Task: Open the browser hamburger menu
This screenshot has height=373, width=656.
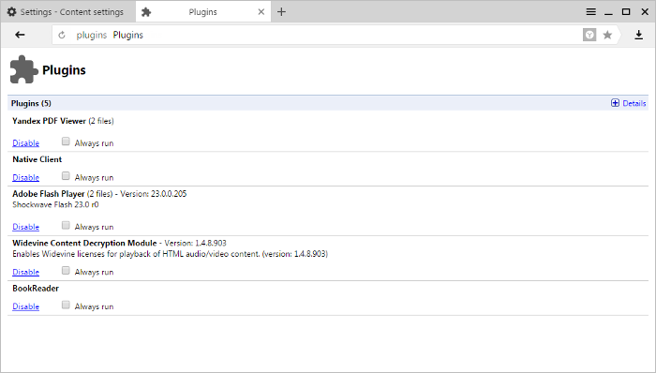Action: (590, 11)
